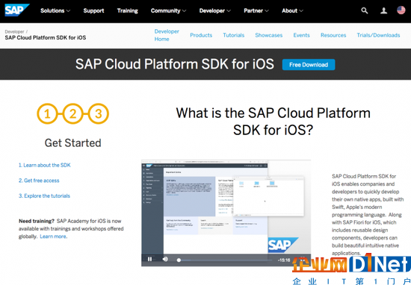Click the video preview thumbnail
Image resolution: width=411 pixels, height=285 pixels.
coord(226,213)
